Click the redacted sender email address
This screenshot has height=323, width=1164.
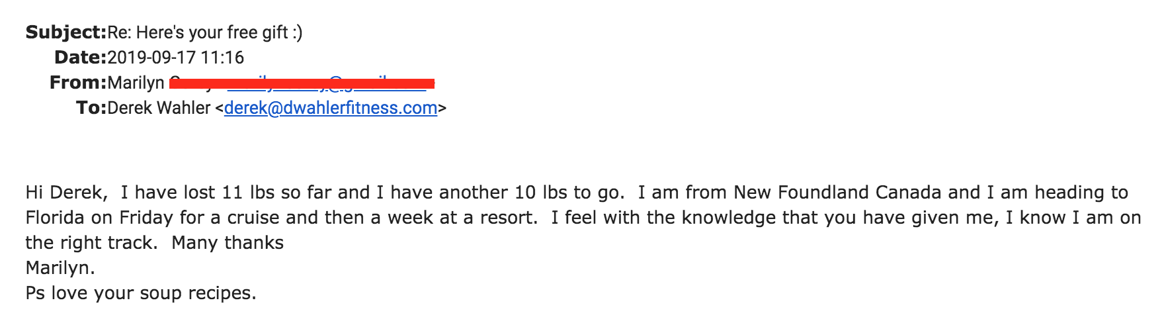[327, 83]
